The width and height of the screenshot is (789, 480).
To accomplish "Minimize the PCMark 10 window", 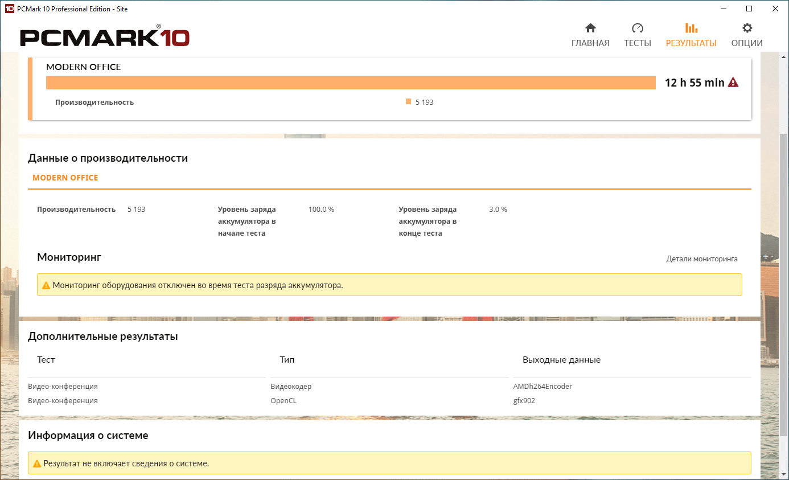I will click(723, 9).
